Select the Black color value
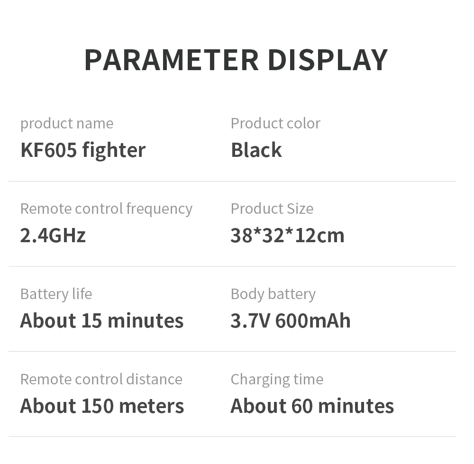 tap(256, 150)
